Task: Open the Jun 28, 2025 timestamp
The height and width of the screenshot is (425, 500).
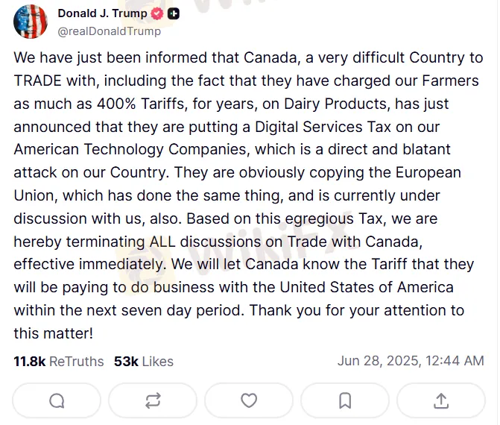Action: coord(411,361)
